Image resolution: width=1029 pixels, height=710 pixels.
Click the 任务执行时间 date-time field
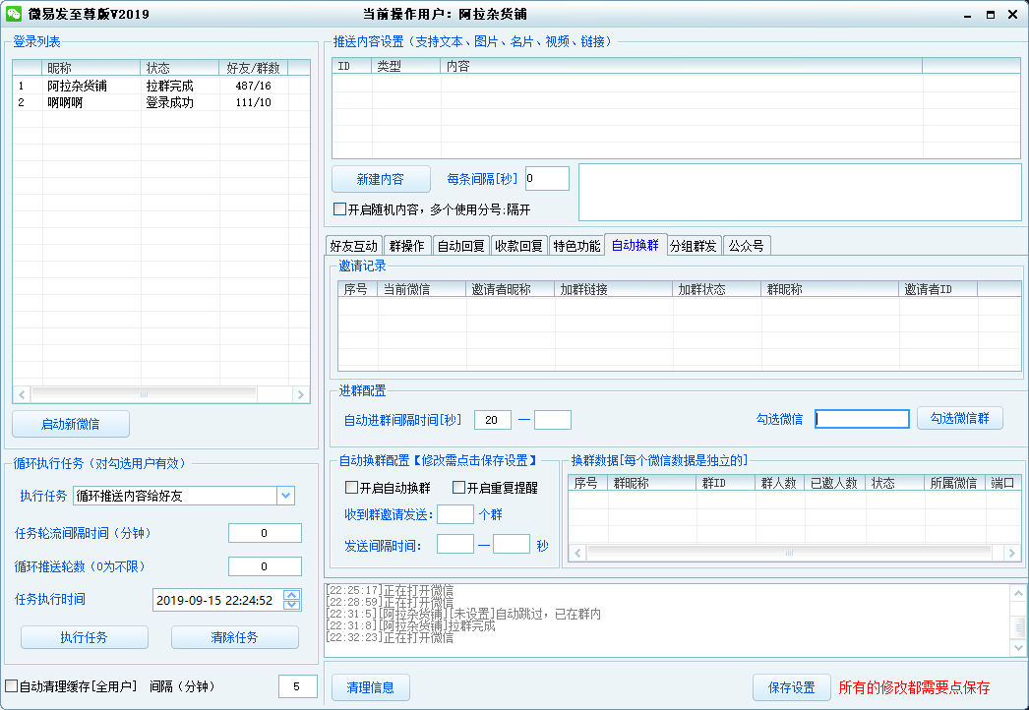click(x=227, y=600)
